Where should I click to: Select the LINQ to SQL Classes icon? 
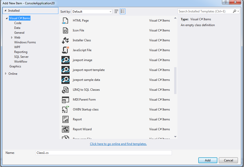(65, 90)
